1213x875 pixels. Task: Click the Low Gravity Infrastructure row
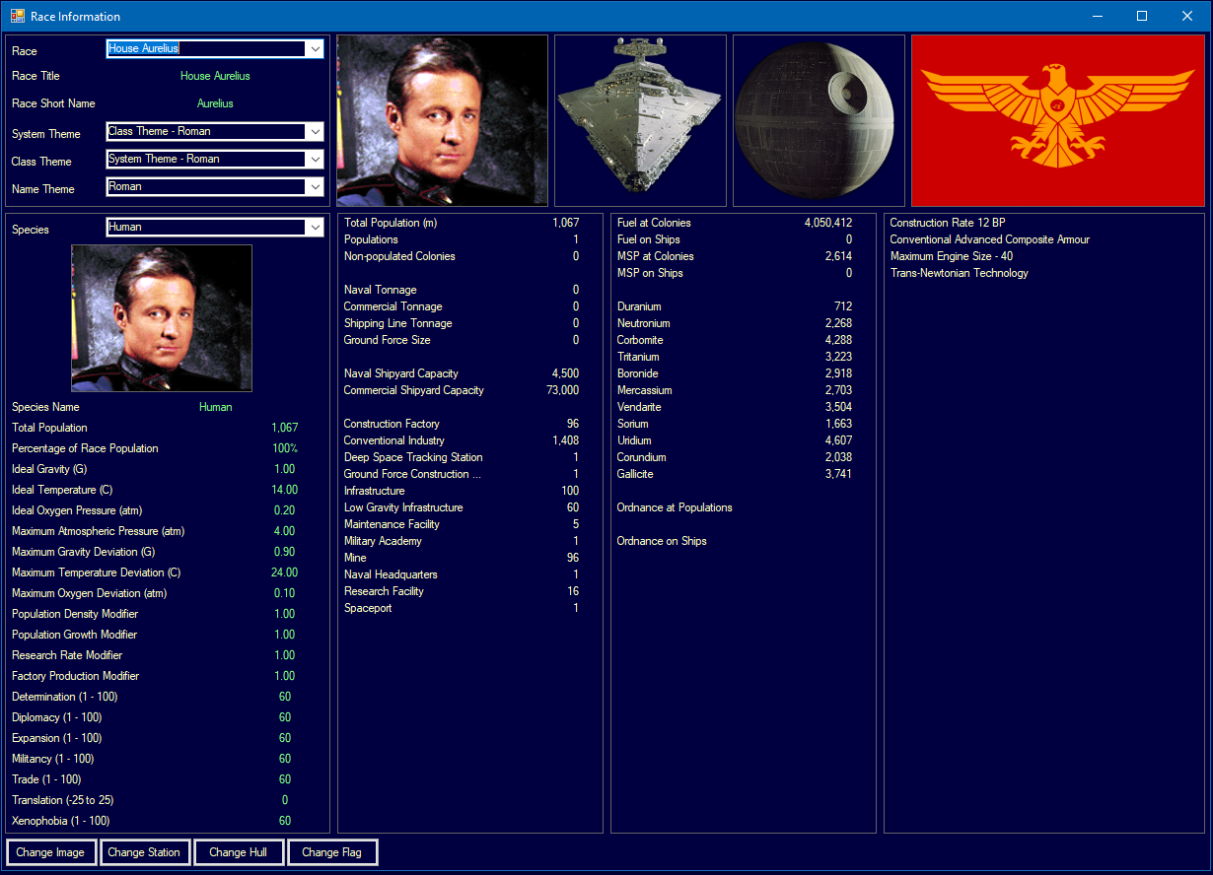click(x=462, y=507)
